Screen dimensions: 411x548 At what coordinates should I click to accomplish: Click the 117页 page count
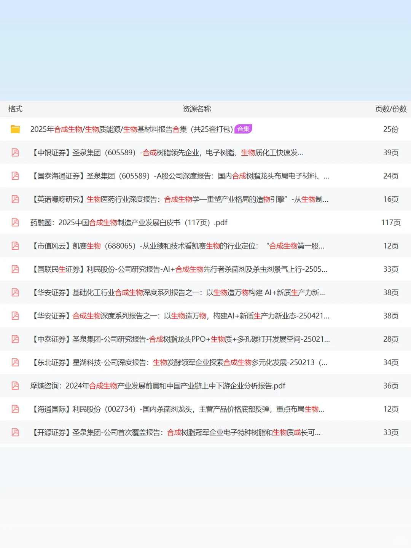pos(391,222)
